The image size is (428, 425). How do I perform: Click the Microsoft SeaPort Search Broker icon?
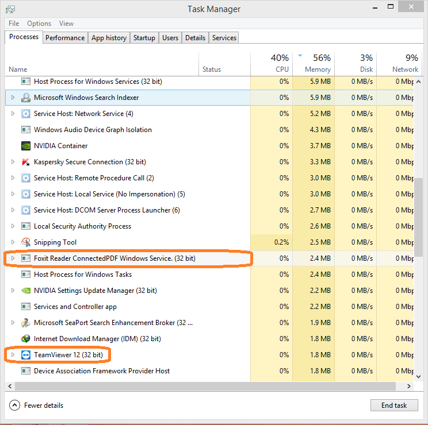[26, 323]
